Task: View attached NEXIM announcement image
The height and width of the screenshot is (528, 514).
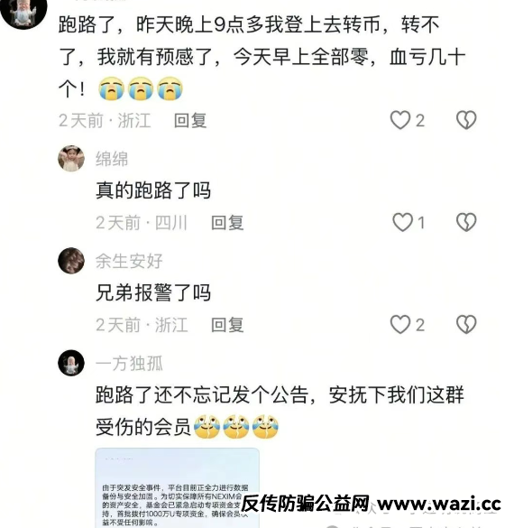Action: point(178,488)
